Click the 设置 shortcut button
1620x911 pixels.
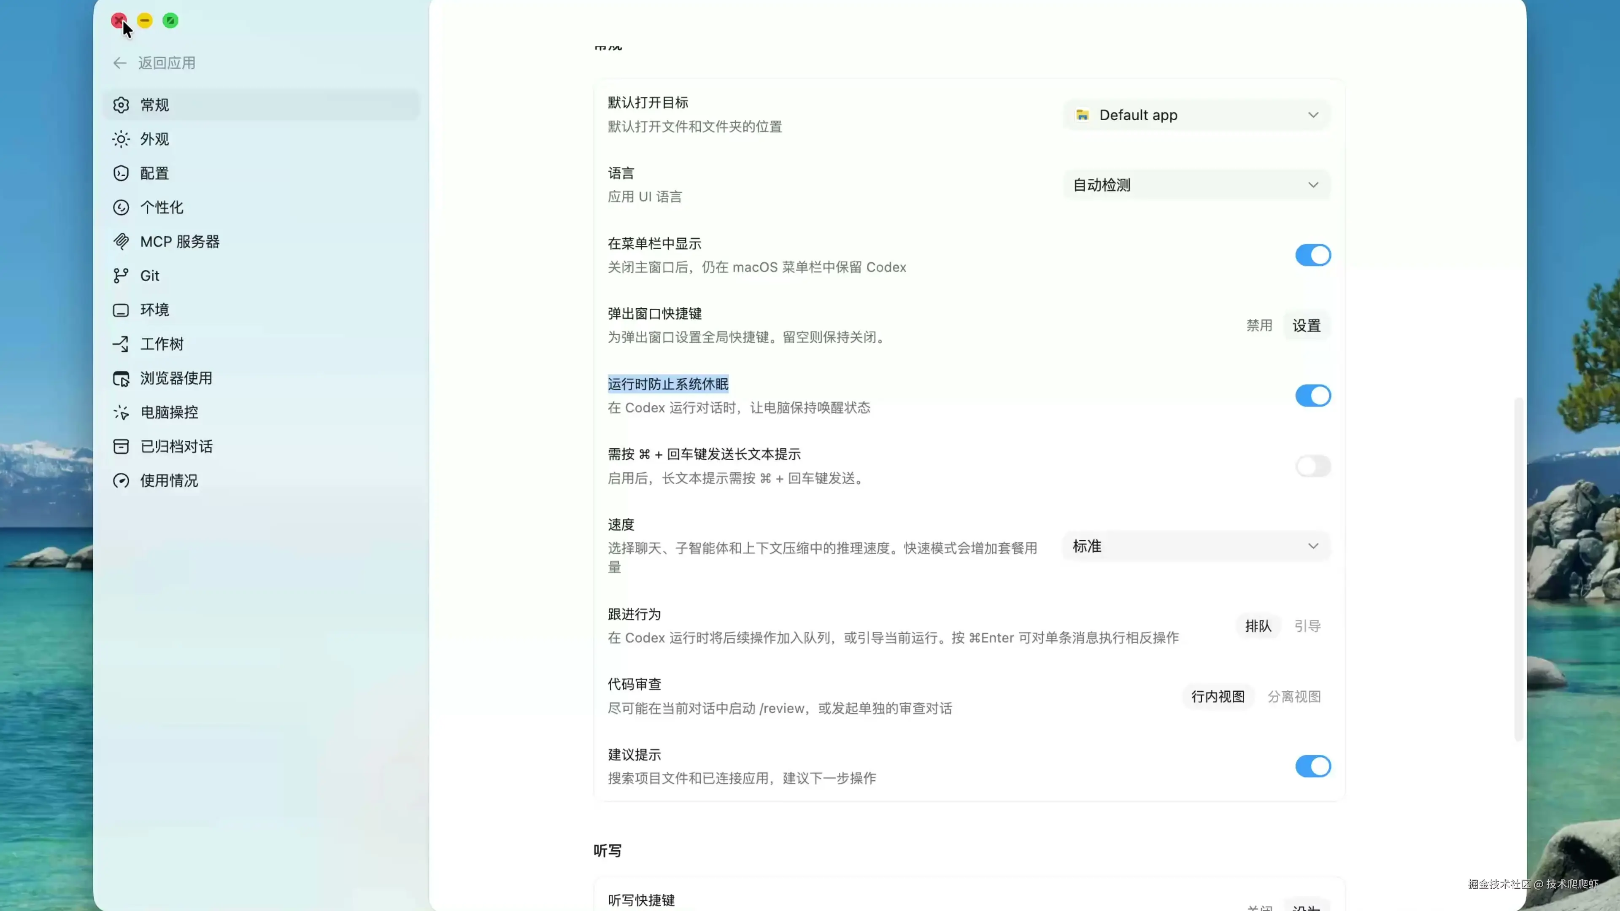(x=1306, y=326)
